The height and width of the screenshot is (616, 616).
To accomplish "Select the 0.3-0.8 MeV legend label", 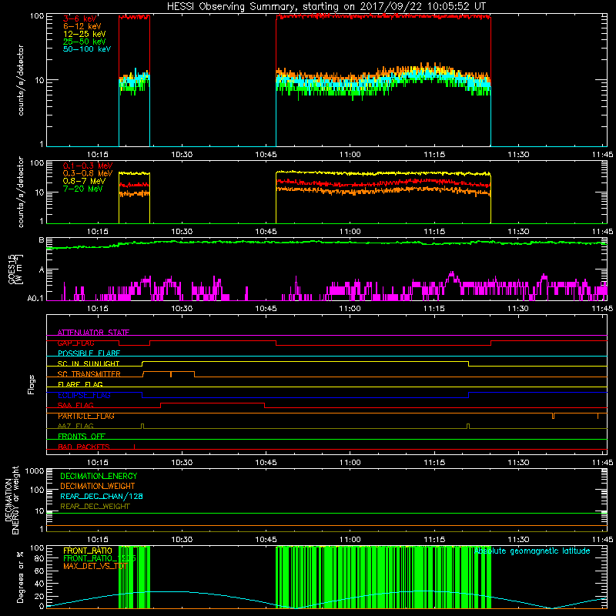I will click(x=88, y=174).
